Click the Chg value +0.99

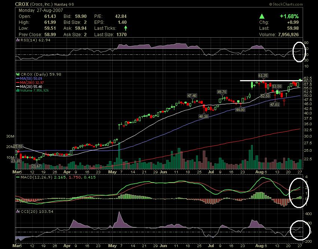pyautogui.click(x=293, y=22)
